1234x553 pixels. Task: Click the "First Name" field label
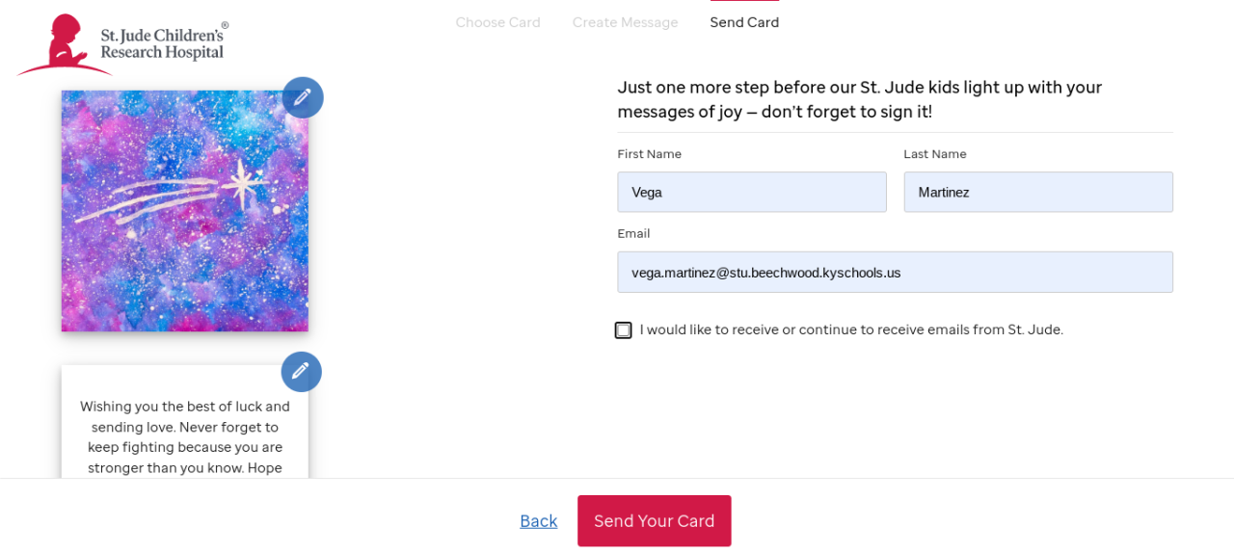[649, 154]
